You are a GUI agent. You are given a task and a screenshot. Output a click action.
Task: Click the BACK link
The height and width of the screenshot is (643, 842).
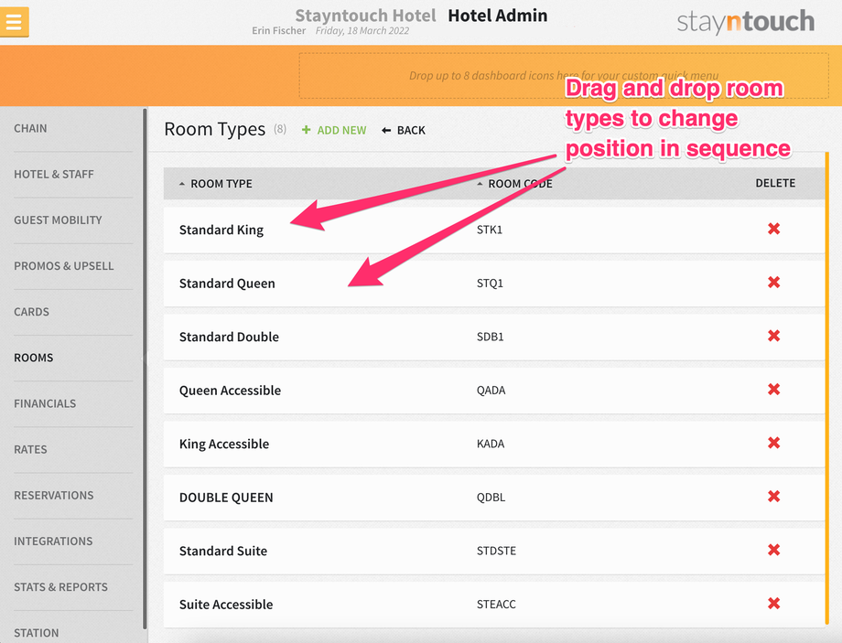point(411,131)
